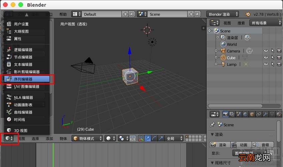Collapse the 渲染 panel section

212,135
